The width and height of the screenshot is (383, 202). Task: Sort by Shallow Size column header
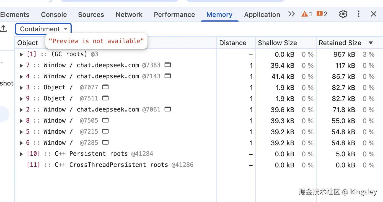(x=277, y=43)
